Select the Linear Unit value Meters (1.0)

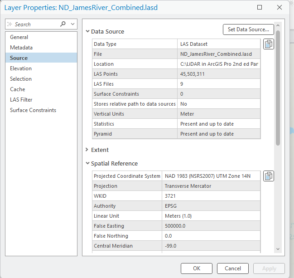211,216
